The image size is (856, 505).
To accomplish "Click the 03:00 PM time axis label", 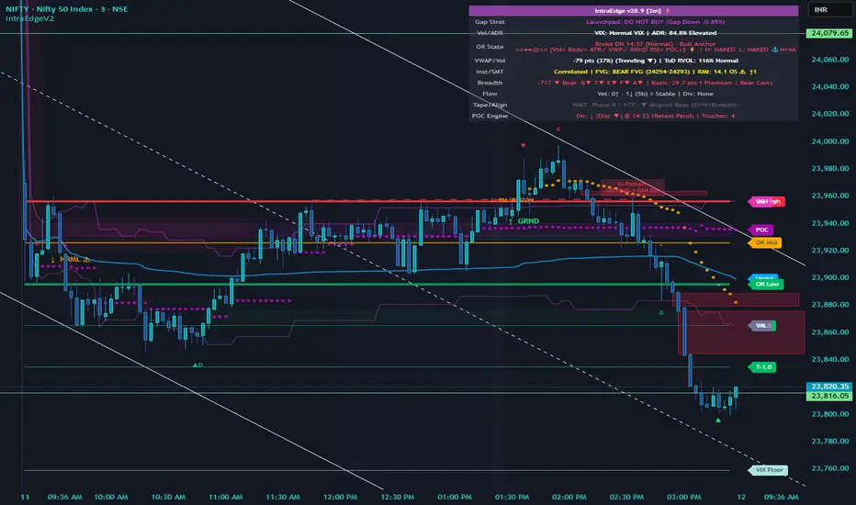I will 683,498.
